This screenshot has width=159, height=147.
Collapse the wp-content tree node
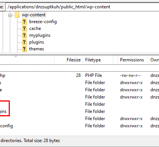(x=10, y=15)
